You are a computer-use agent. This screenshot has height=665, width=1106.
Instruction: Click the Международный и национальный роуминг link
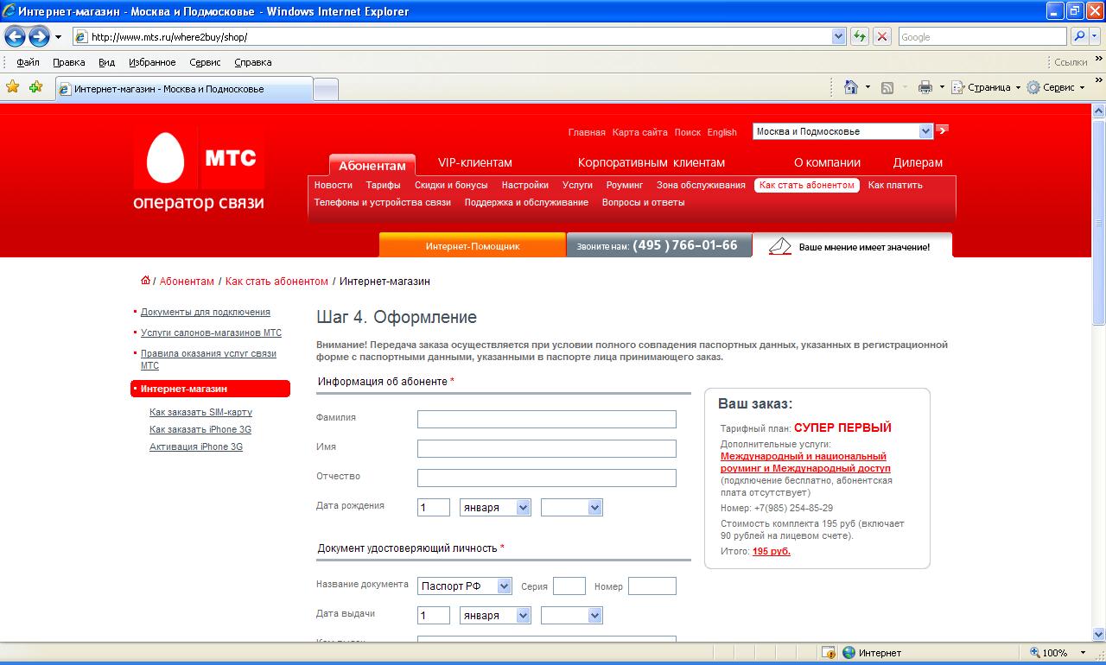click(x=804, y=462)
